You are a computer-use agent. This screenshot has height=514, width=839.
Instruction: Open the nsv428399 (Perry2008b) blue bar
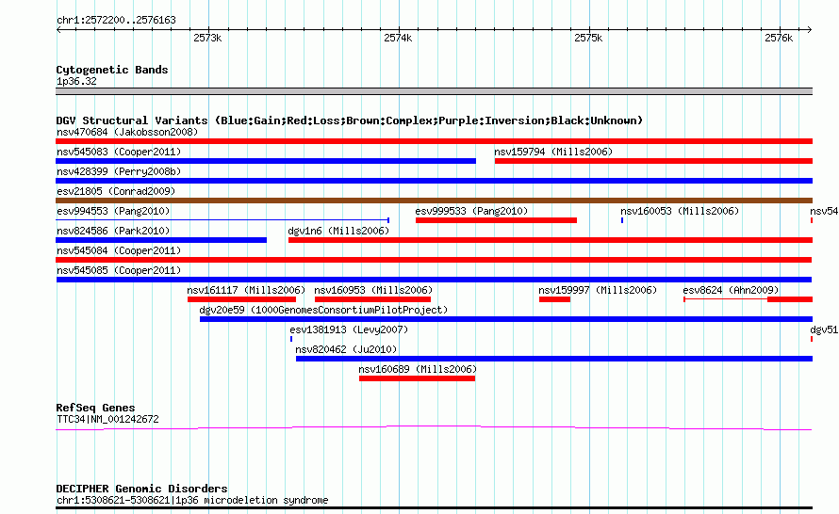click(x=434, y=181)
